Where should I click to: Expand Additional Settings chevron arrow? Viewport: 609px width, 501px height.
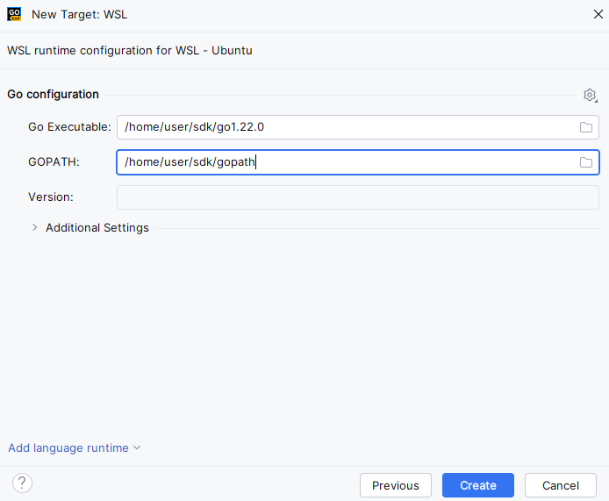(35, 228)
